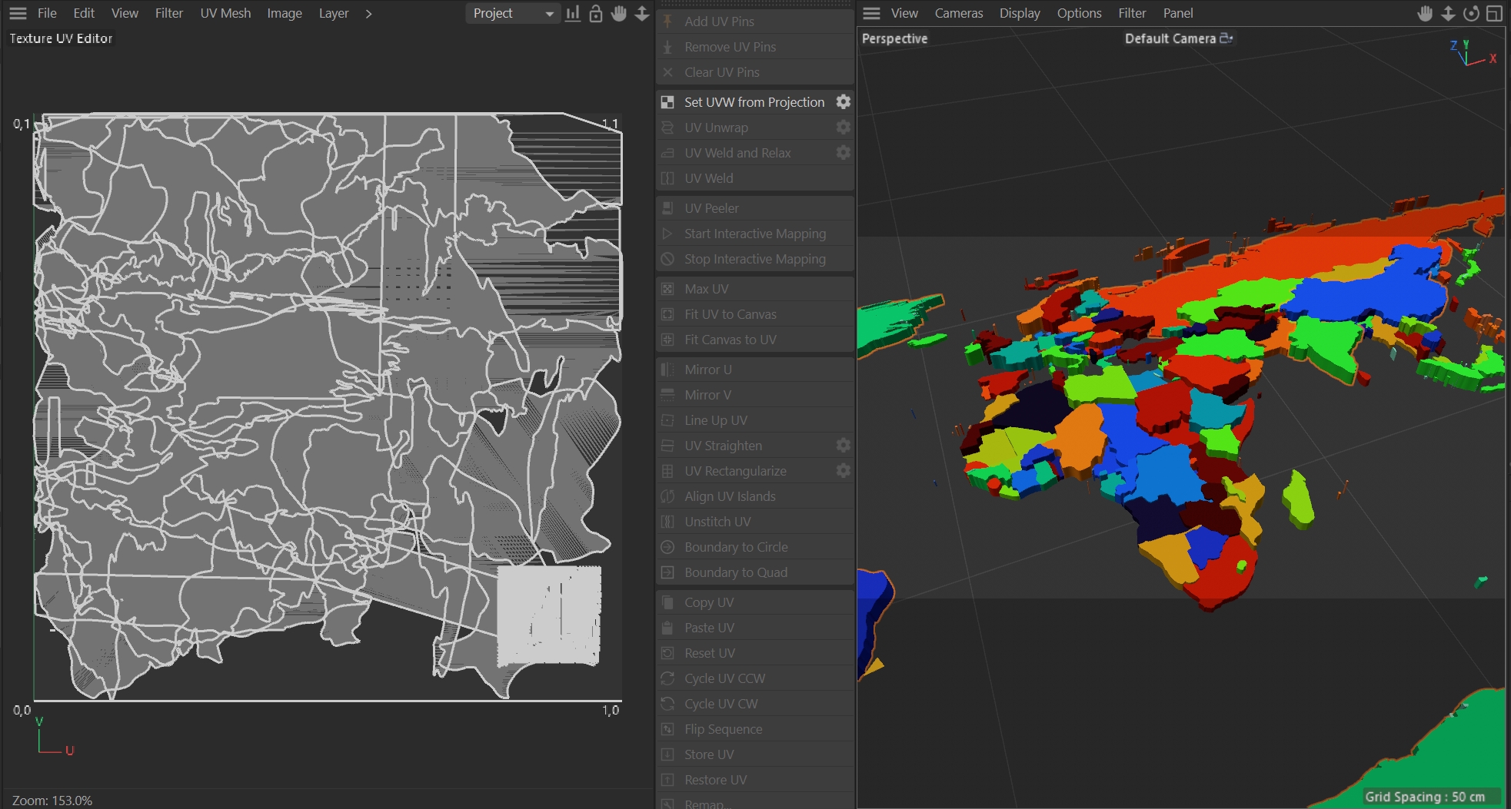Open the UV Mesh menu
The height and width of the screenshot is (809, 1511).
pyautogui.click(x=225, y=13)
